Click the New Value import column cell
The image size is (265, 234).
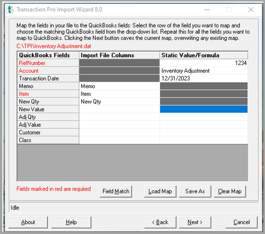[119, 109]
